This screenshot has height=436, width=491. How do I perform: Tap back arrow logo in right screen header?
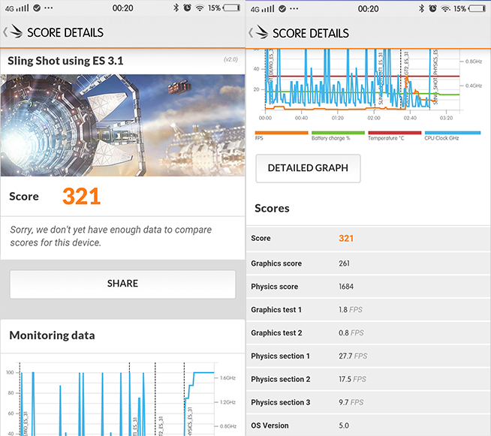258,33
